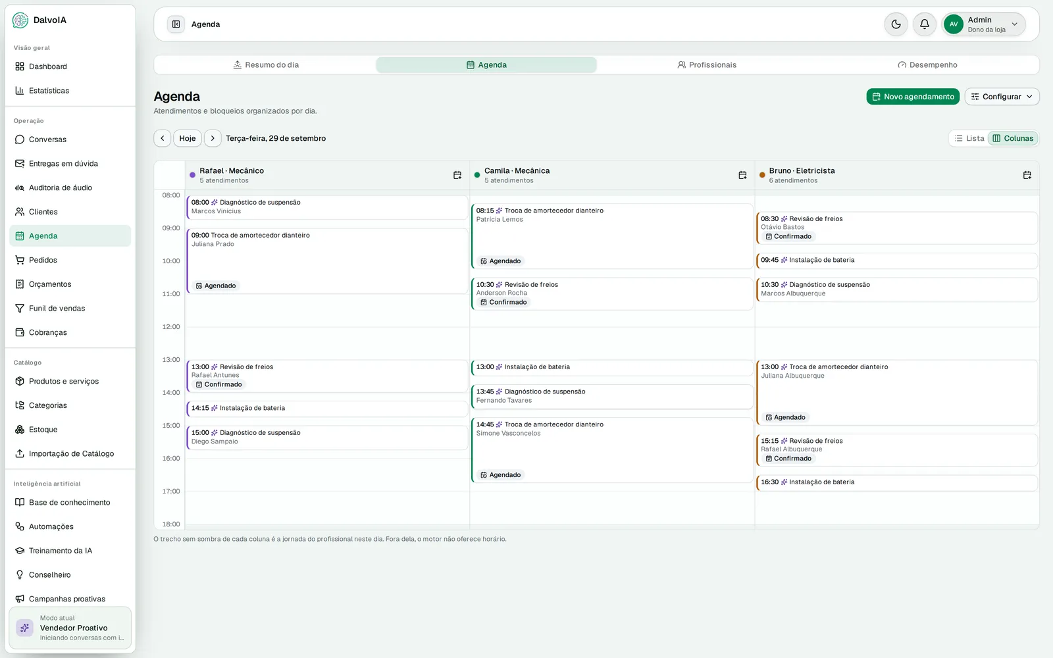This screenshot has height=658, width=1053.
Task: Switch to Lista view
Action: click(x=969, y=138)
